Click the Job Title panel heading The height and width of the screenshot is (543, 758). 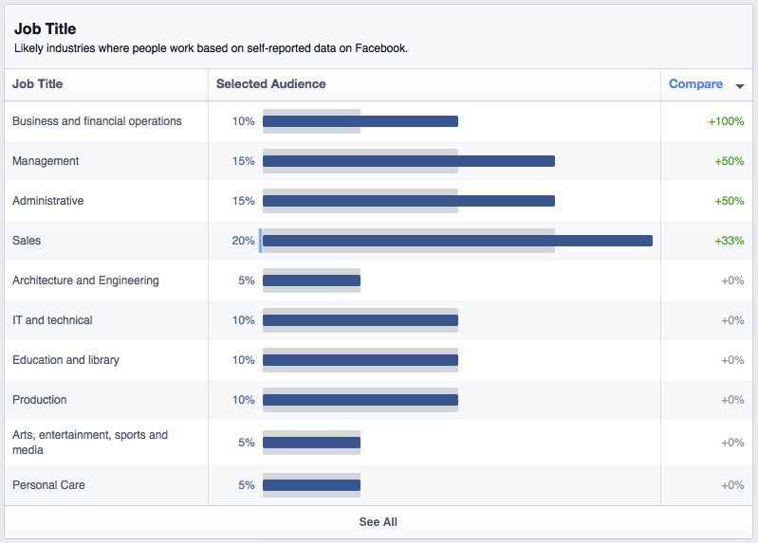pyautogui.click(x=46, y=29)
